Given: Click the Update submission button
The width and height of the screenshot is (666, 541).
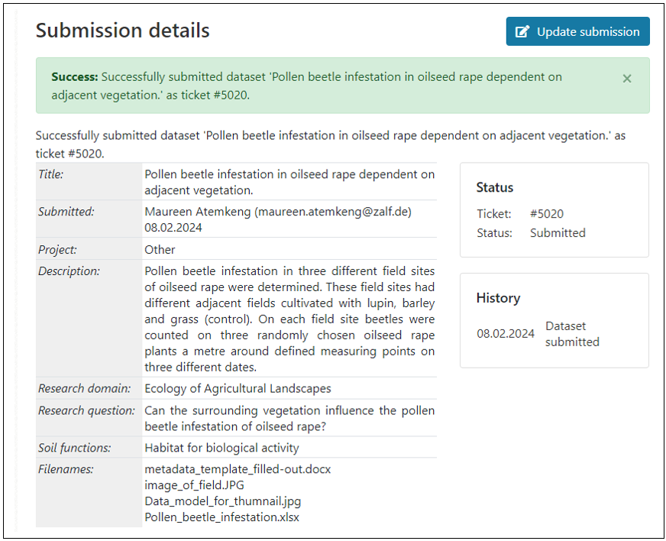Looking at the screenshot, I should click(x=577, y=31).
